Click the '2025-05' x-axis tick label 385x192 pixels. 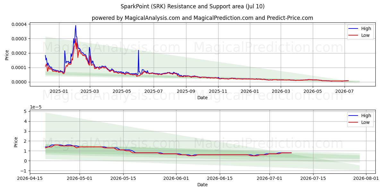pos(122,91)
